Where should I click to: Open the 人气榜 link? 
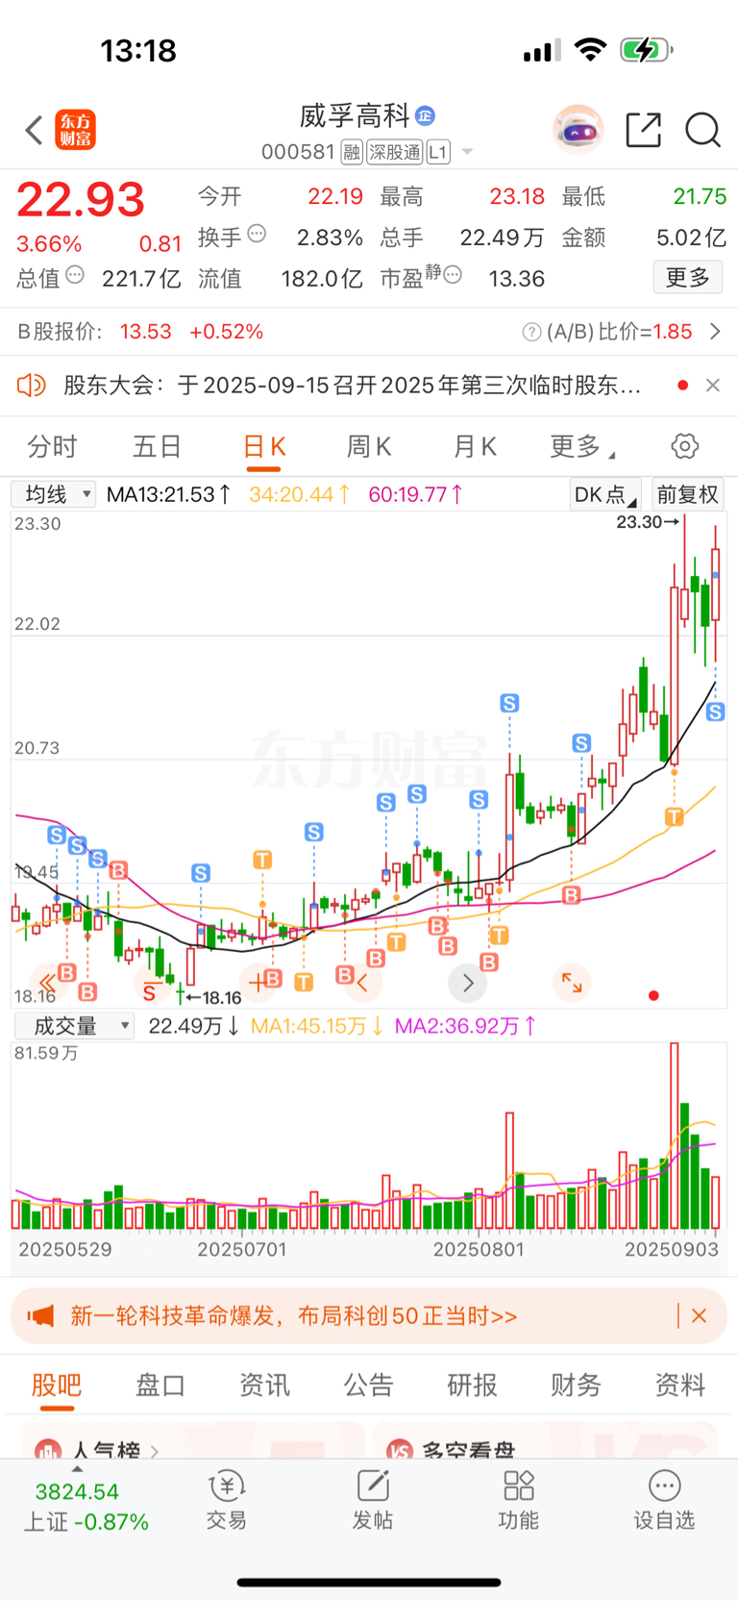tap(106, 1450)
